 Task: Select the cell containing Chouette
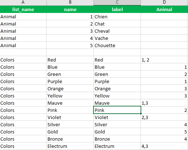[x=117, y=45]
